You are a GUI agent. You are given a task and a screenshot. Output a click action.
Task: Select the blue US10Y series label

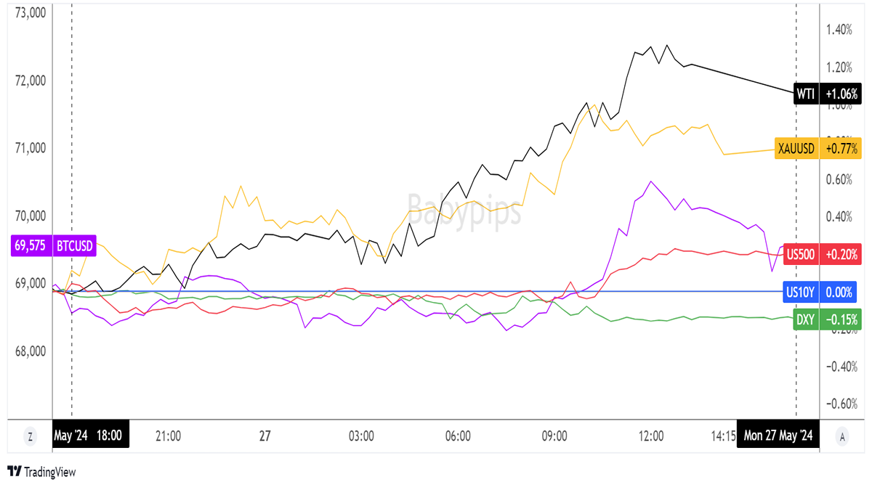pos(802,292)
